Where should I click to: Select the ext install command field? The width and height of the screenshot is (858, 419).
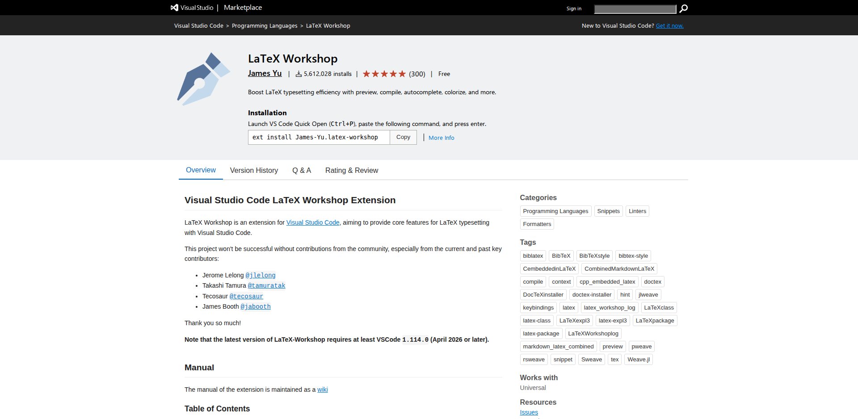pos(319,137)
